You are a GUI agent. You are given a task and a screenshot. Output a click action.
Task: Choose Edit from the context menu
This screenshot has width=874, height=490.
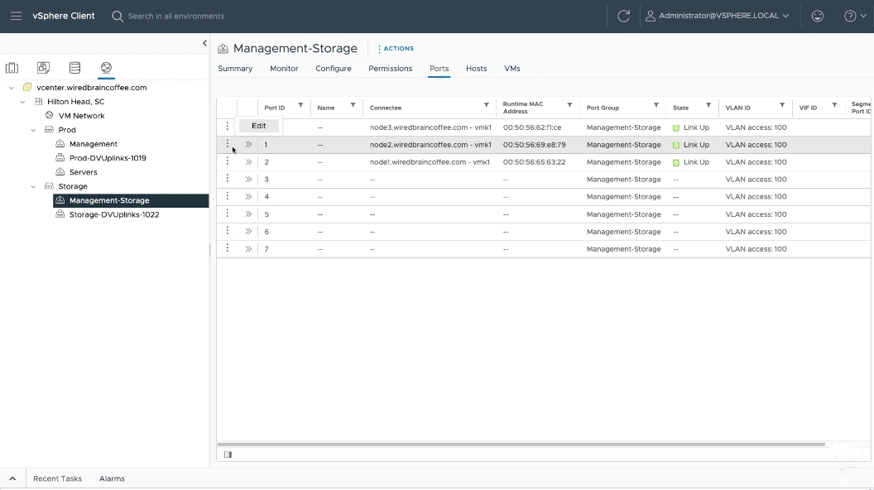click(259, 126)
